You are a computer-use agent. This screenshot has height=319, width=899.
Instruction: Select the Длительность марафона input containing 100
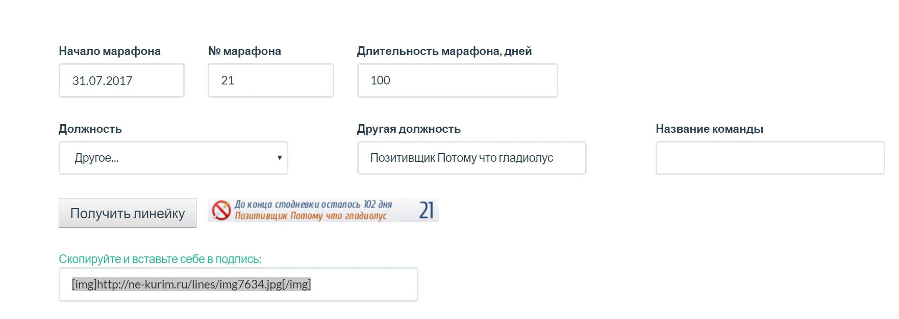457,80
